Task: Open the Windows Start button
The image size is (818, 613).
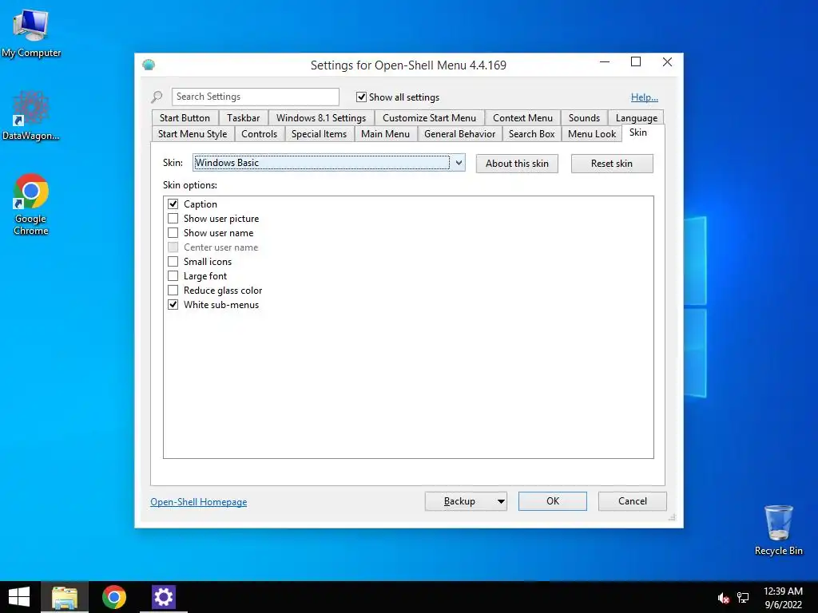Action: click(x=19, y=597)
